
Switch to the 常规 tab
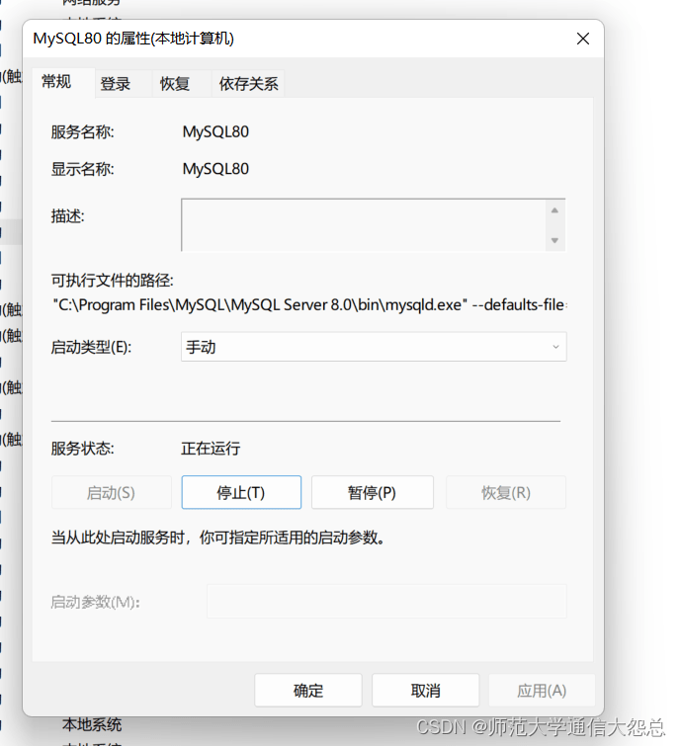pos(63,82)
